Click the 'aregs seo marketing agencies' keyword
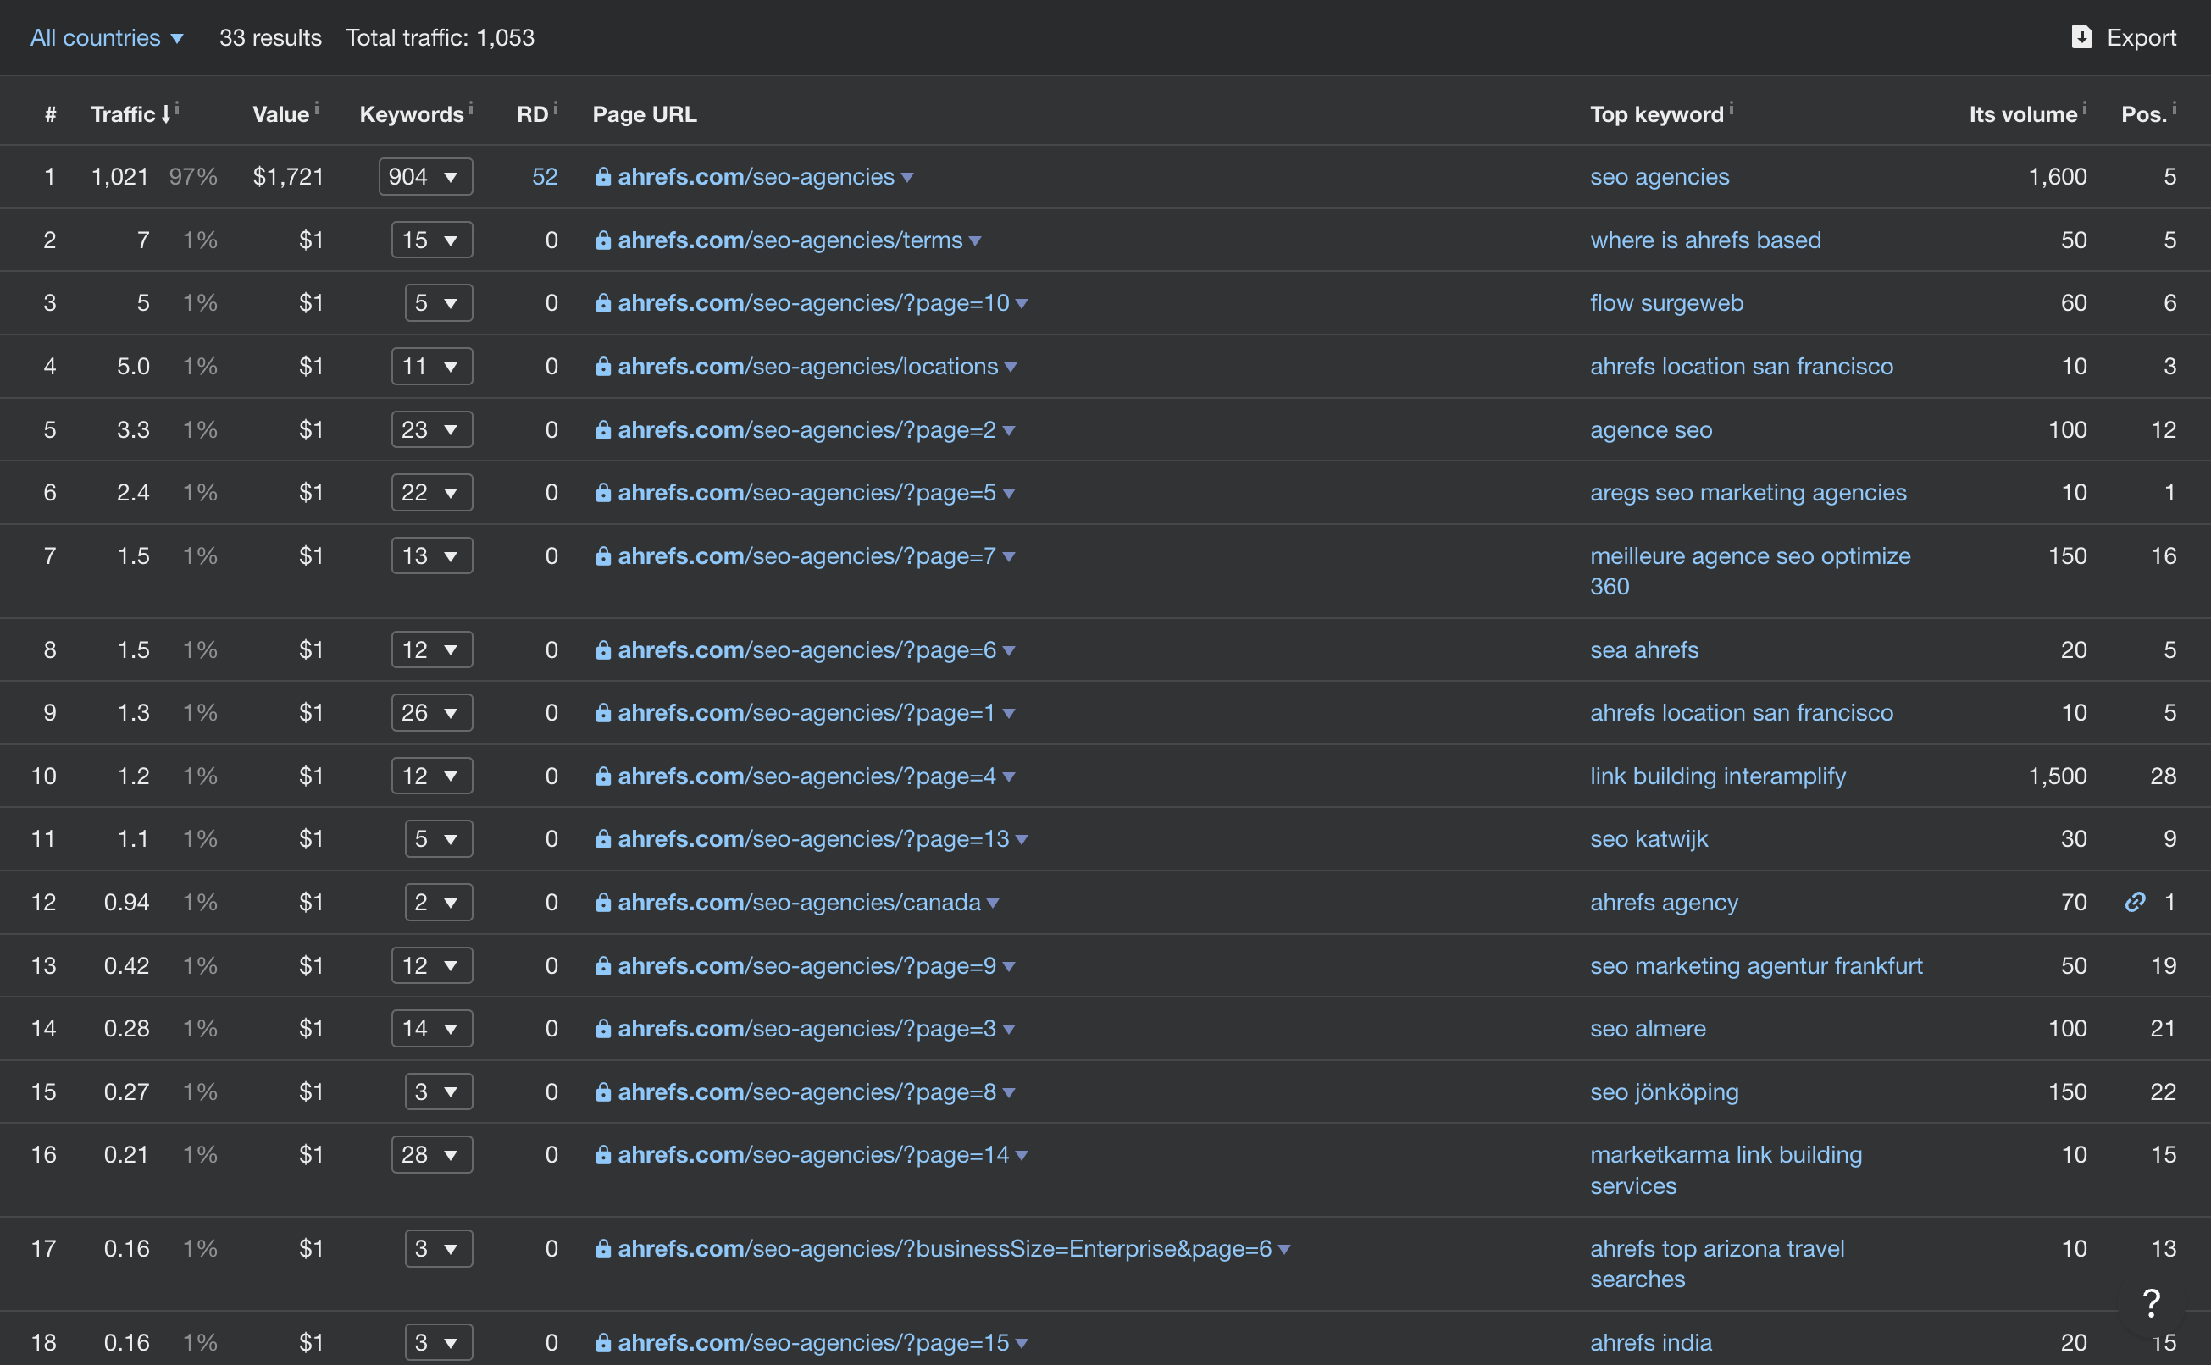 click(x=1748, y=492)
